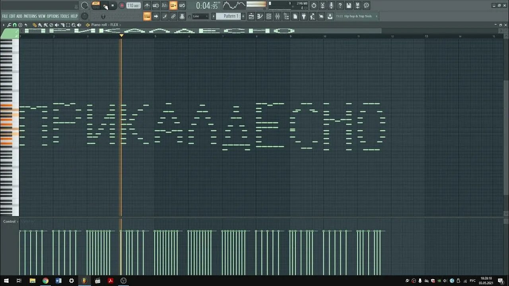Viewport: 509px width, 286px height.
Task: Select the Piano roll paint brush tool
Action: click(40, 25)
